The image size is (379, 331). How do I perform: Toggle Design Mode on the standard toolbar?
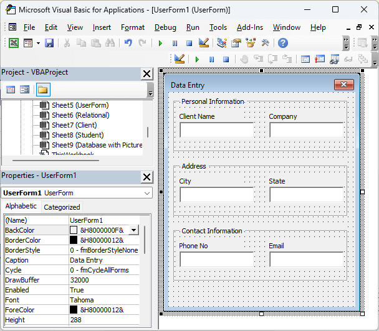203,43
